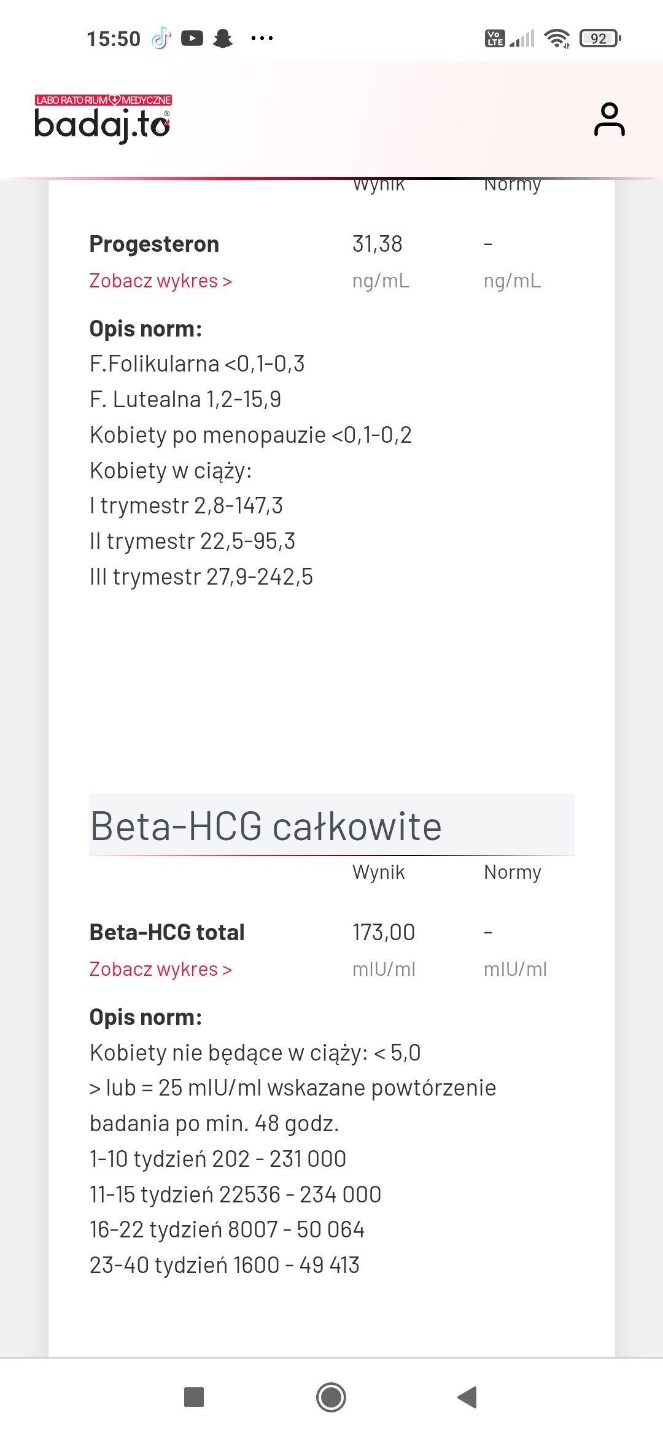
Task: Tap the Beta-HCG total result 173,00
Action: 383,932
